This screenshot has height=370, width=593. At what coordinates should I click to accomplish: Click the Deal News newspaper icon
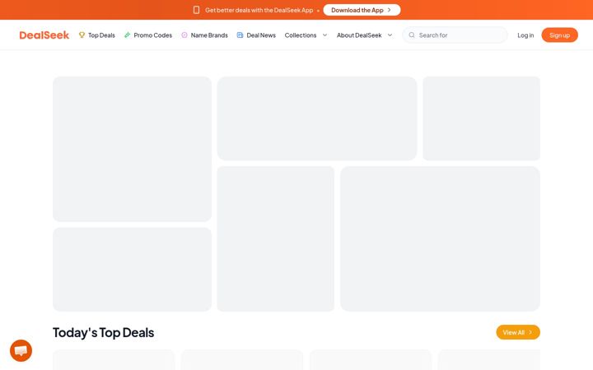pyautogui.click(x=240, y=35)
